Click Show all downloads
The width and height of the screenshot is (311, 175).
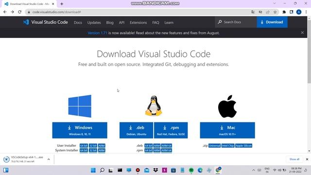pyautogui.click(x=294, y=159)
